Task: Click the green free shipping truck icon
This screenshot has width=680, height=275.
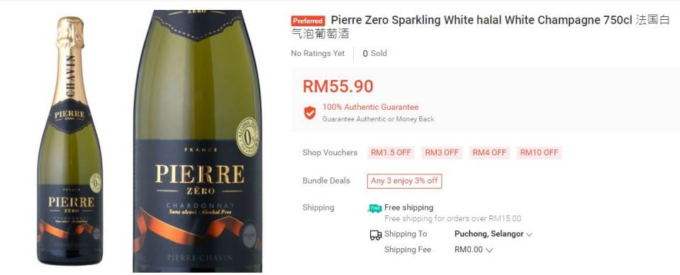Action: 374,208
